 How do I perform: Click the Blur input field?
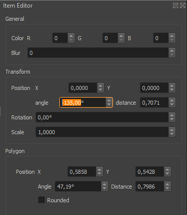pyautogui.click(x=98, y=53)
